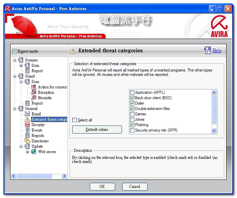Uncheck the Dialer checkbox
The height and width of the screenshot is (198, 237).
pos(132,103)
